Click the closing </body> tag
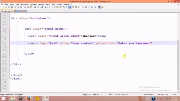Screen dimensions: 180x101 click(x=17, y=75)
